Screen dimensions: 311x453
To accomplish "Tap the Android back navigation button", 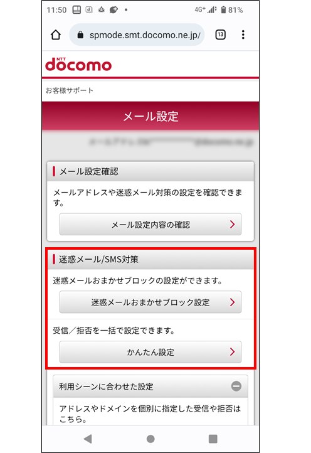I will click(x=88, y=439).
